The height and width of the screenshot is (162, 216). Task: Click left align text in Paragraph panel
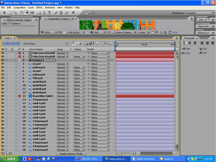tap(185, 43)
